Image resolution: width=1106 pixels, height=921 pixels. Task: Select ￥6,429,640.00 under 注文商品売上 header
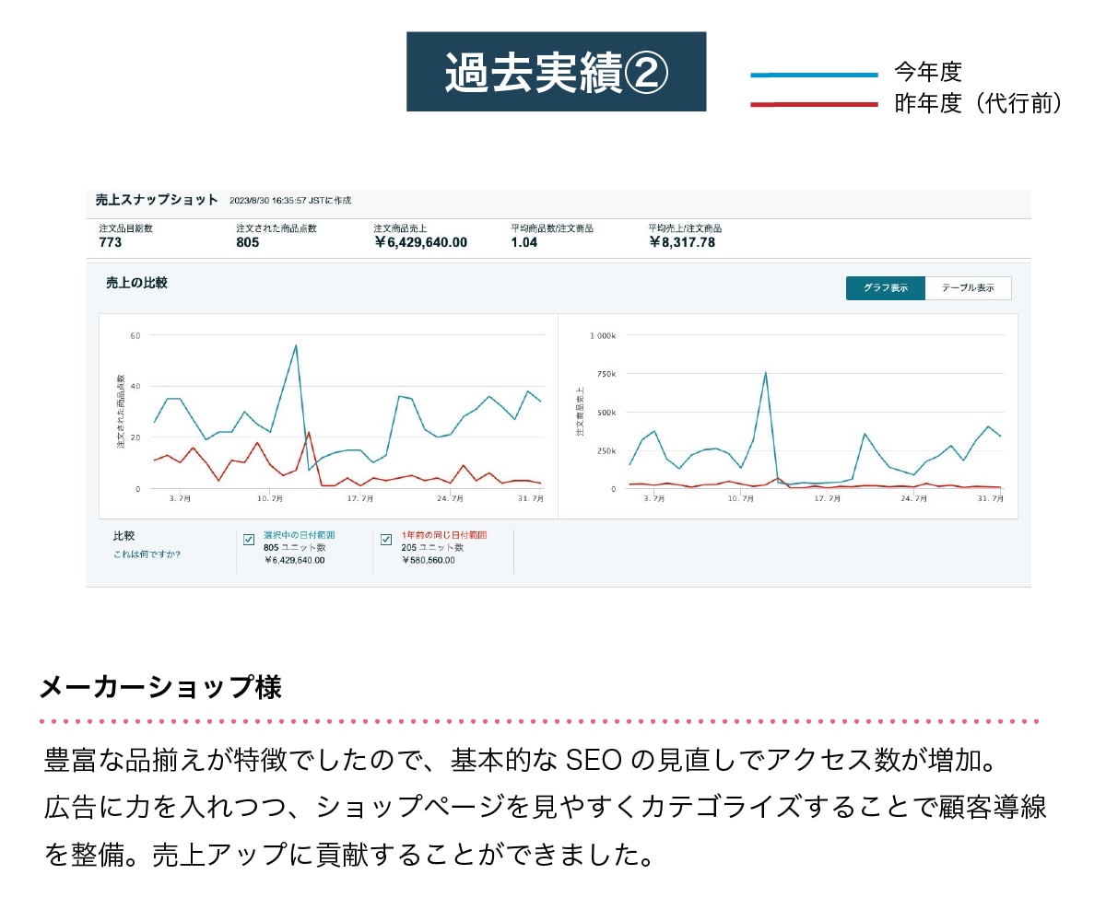[420, 243]
